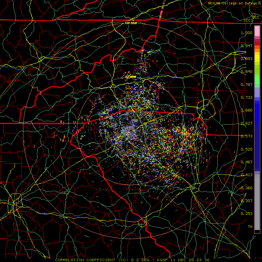Click the 0.627 scale value
The height and width of the screenshot is (262, 262).
tap(247, 123)
